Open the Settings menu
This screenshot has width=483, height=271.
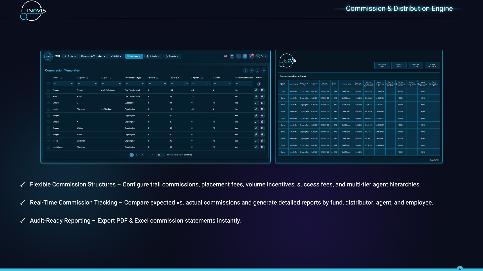(x=134, y=56)
